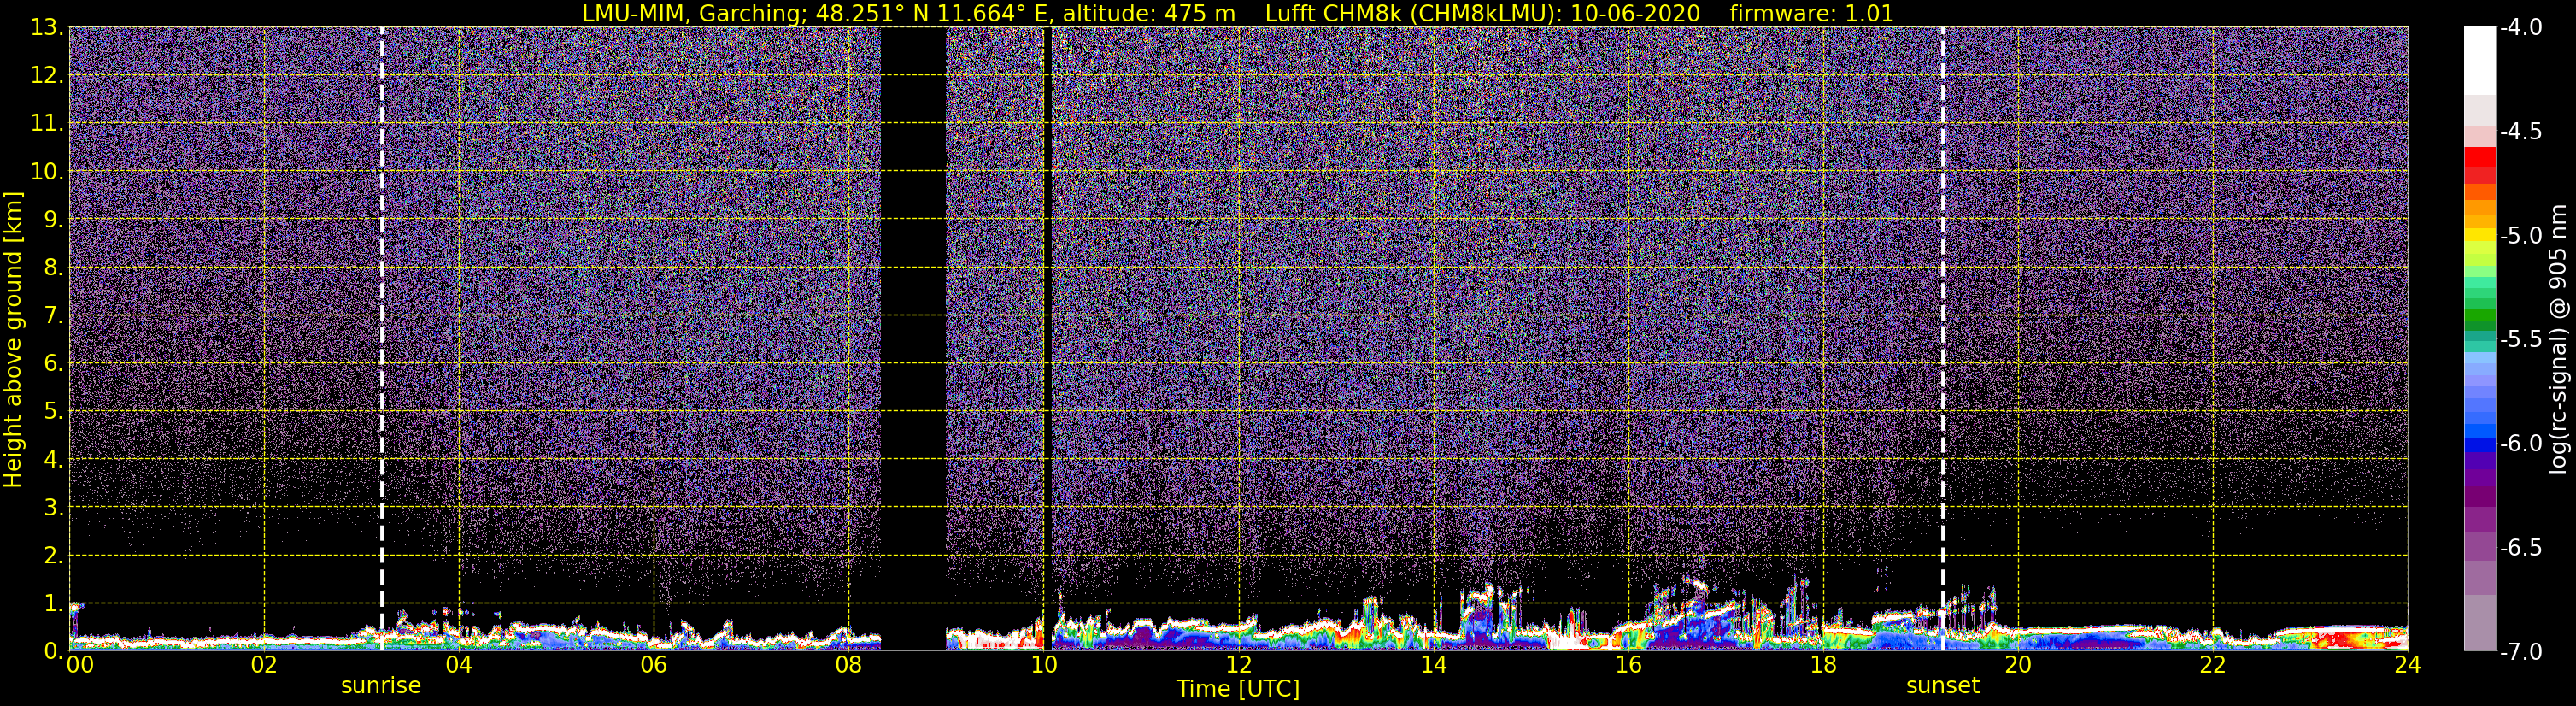
Task: Click the '-5.5' colorbar tick label
Action: point(2520,340)
